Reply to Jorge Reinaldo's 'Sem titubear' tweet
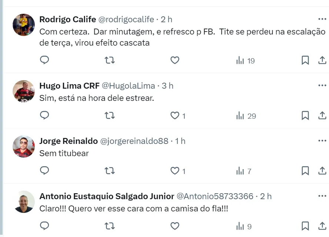 tap(44, 171)
